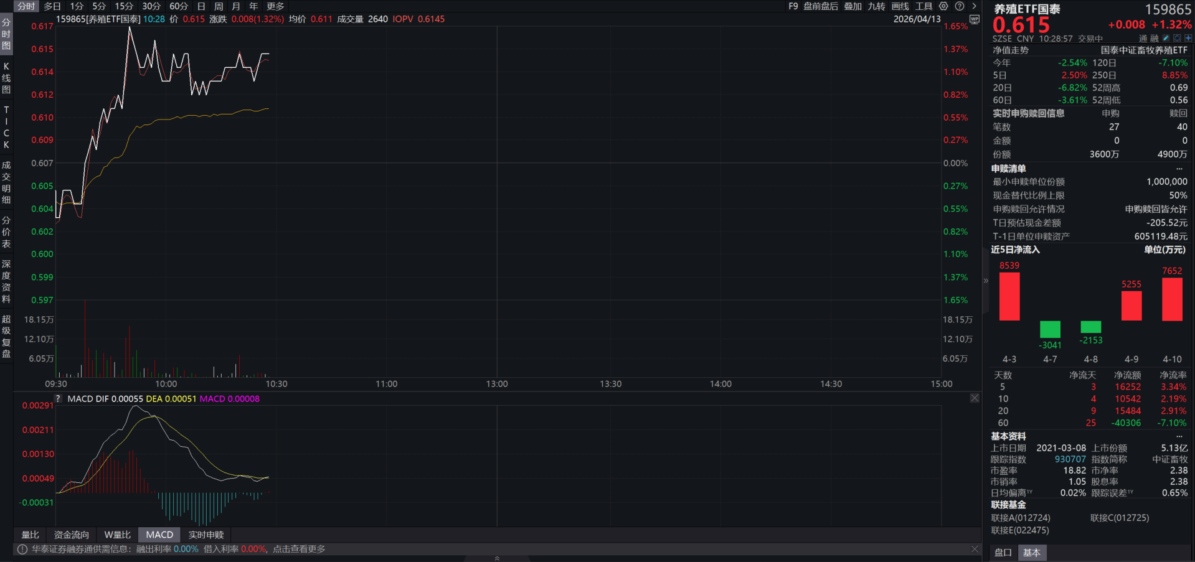Dismiss the 华泰证券融券通 notice bar
Image resolution: width=1195 pixels, height=562 pixels.
975,549
